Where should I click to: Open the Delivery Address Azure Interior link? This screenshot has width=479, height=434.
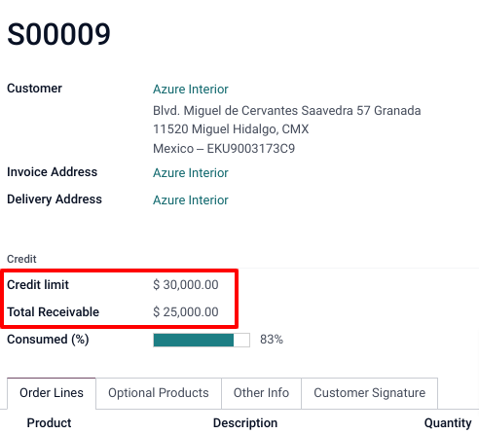tap(191, 200)
